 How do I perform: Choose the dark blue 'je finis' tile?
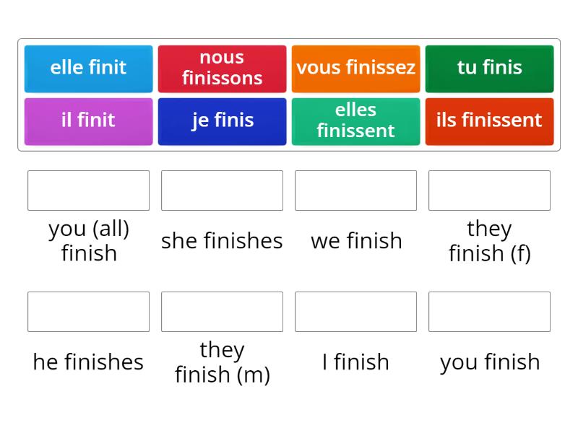(x=222, y=121)
